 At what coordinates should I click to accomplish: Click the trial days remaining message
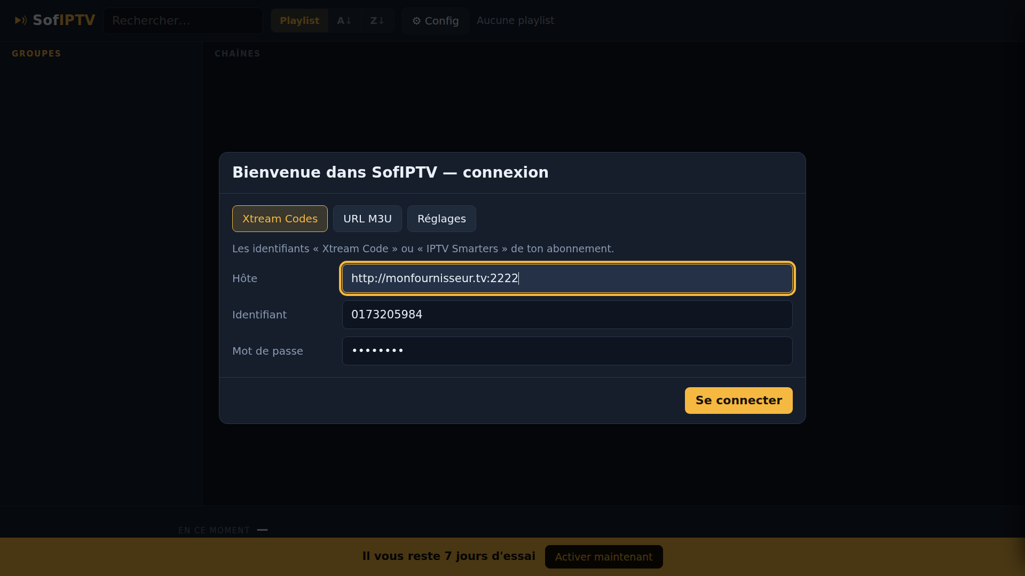tap(449, 556)
